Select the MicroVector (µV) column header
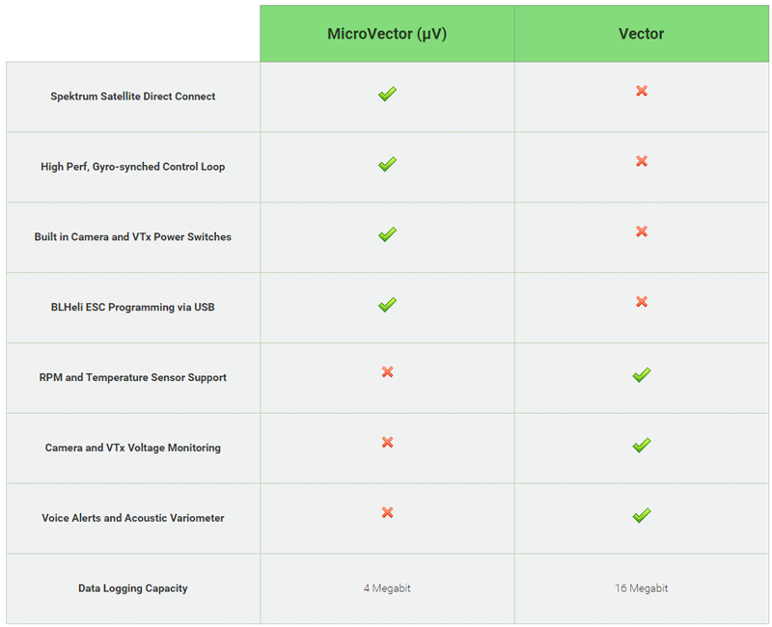The height and width of the screenshot is (627, 772). pos(388,34)
